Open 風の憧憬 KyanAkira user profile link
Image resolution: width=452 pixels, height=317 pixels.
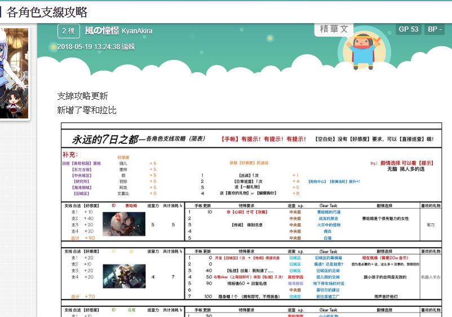[x=118, y=30]
